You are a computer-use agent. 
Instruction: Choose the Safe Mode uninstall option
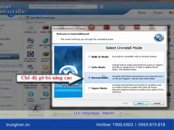click(89, 67)
